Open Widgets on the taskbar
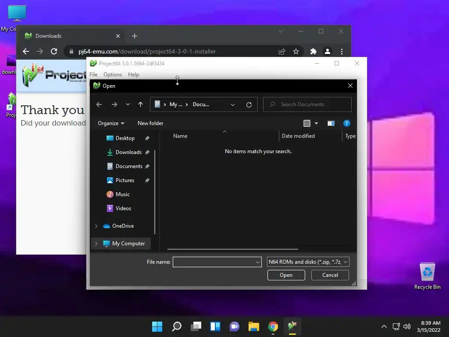This screenshot has width=449, height=337. click(x=215, y=326)
